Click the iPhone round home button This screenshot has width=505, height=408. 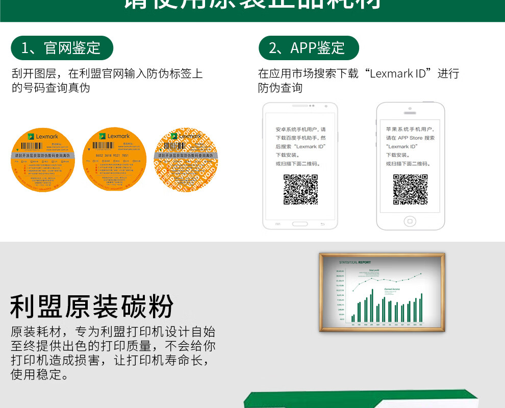pyautogui.click(x=410, y=221)
